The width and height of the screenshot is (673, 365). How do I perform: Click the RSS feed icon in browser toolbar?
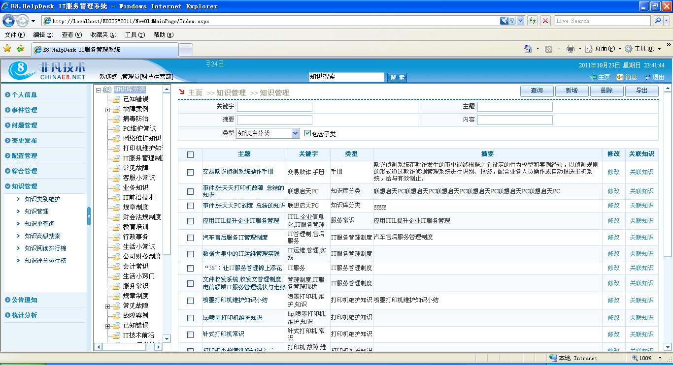coord(548,48)
